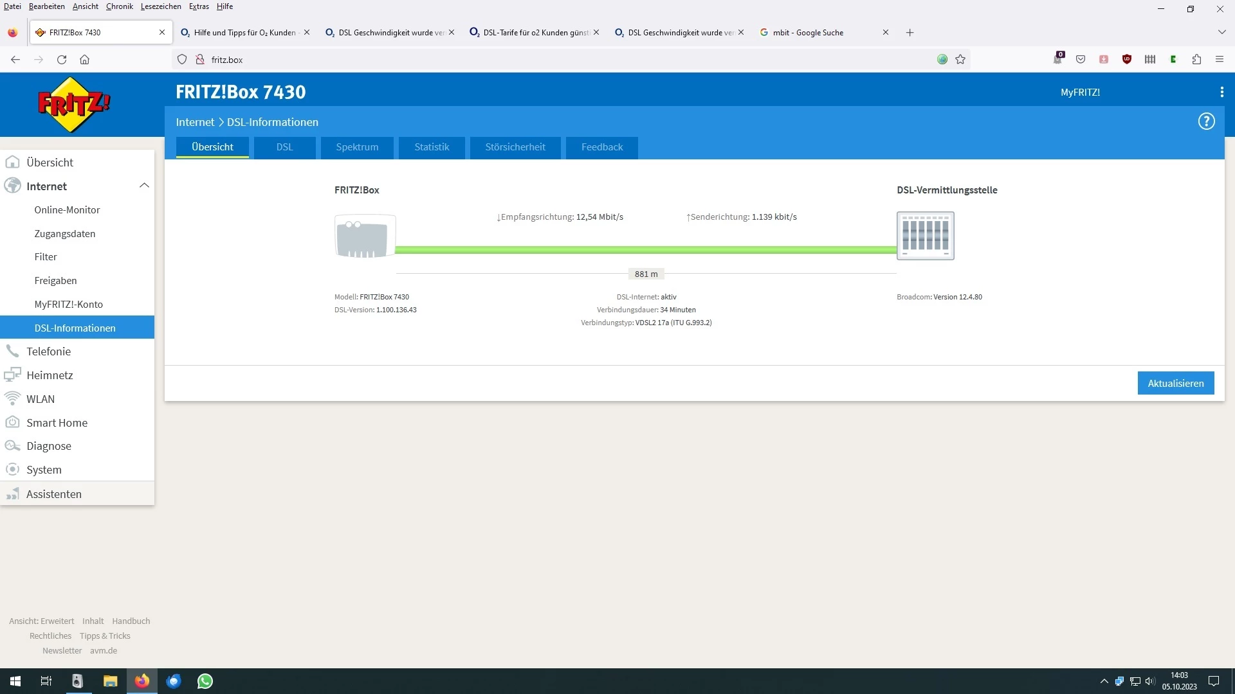
Task: Open the list all tabs dropdown
Action: [1221, 32]
